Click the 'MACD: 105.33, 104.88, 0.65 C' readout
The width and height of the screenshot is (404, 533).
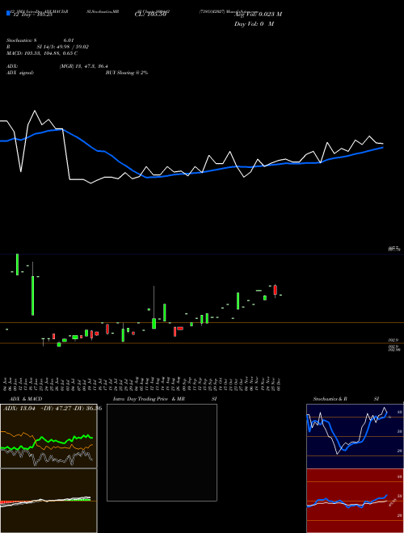(42, 53)
